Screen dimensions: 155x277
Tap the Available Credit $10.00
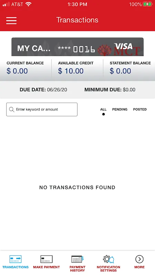(x=71, y=71)
